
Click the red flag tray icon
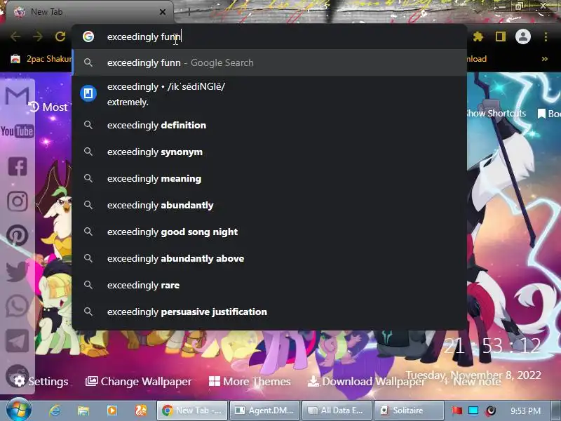click(457, 410)
